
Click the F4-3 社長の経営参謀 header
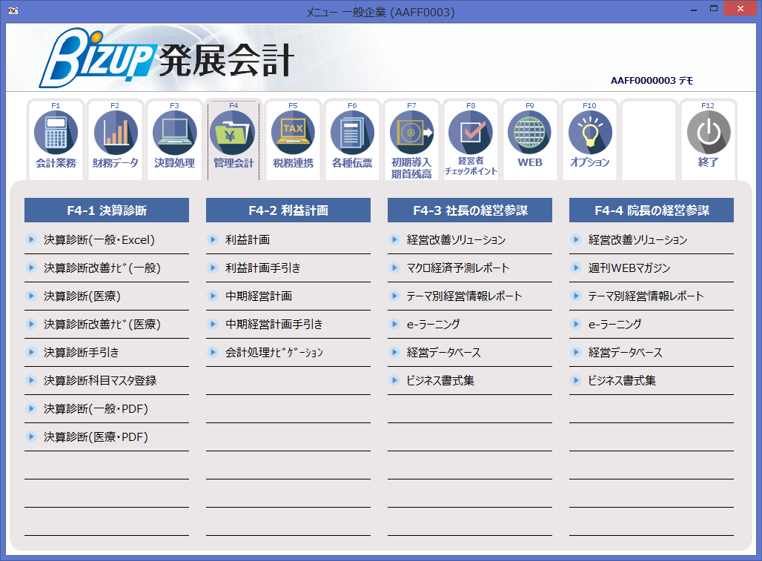click(469, 210)
